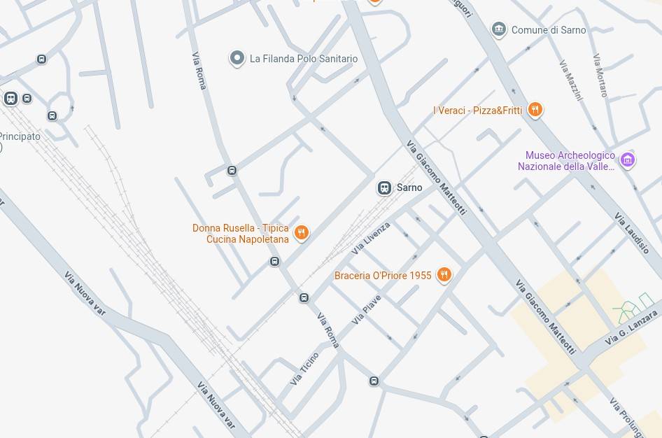
Task: Select the Via G. Lanzara street label
Action: pos(631,328)
